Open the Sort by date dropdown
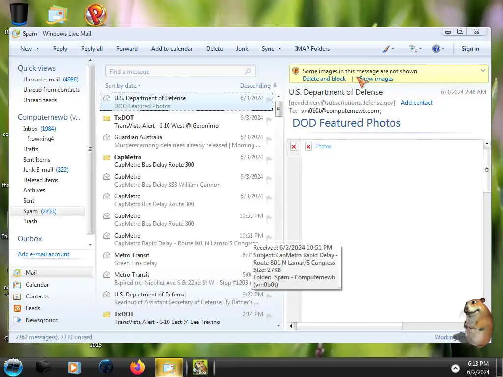Image resolution: width=503 pixels, height=377 pixels. point(123,86)
